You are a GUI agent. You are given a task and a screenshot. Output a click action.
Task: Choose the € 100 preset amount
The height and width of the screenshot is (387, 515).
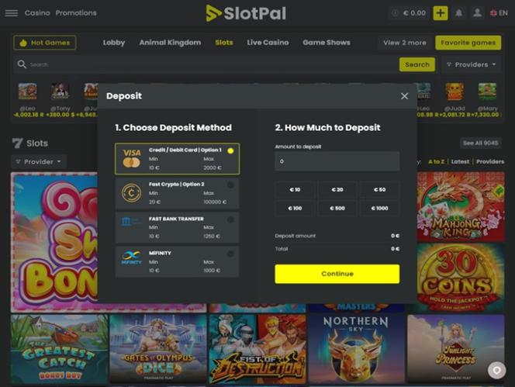click(x=295, y=208)
